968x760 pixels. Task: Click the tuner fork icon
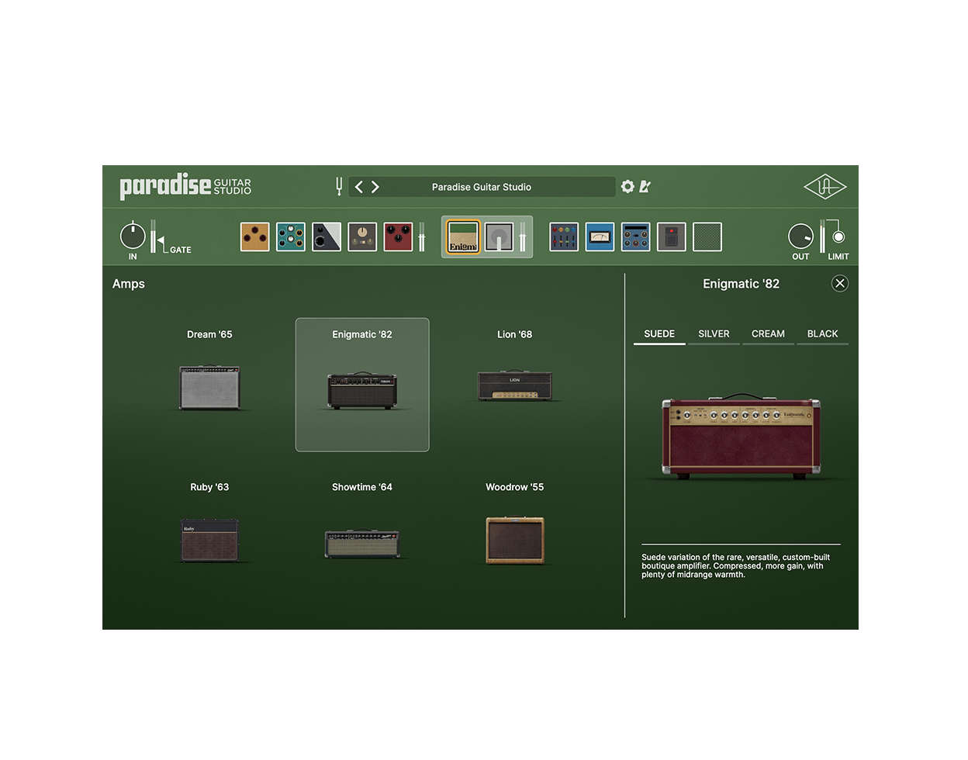(339, 186)
